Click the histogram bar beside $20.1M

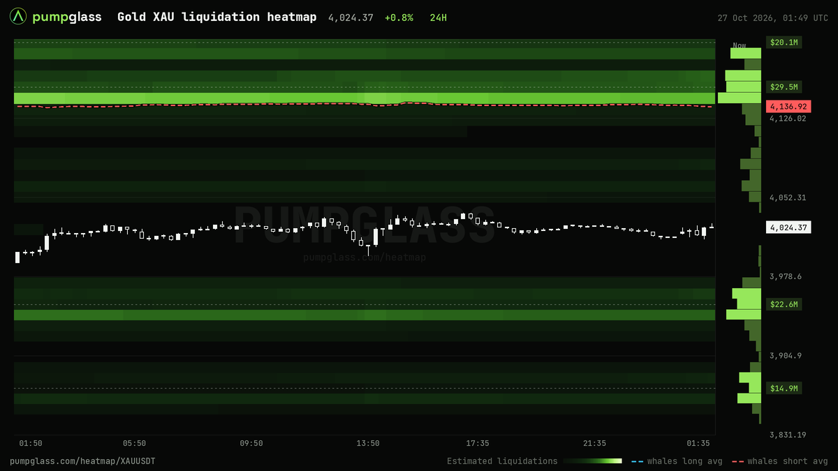746,53
